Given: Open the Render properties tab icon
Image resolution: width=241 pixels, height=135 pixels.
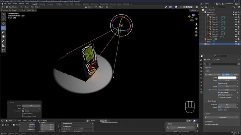Looking at the screenshot, I should pyautogui.click(x=201, y=64).
